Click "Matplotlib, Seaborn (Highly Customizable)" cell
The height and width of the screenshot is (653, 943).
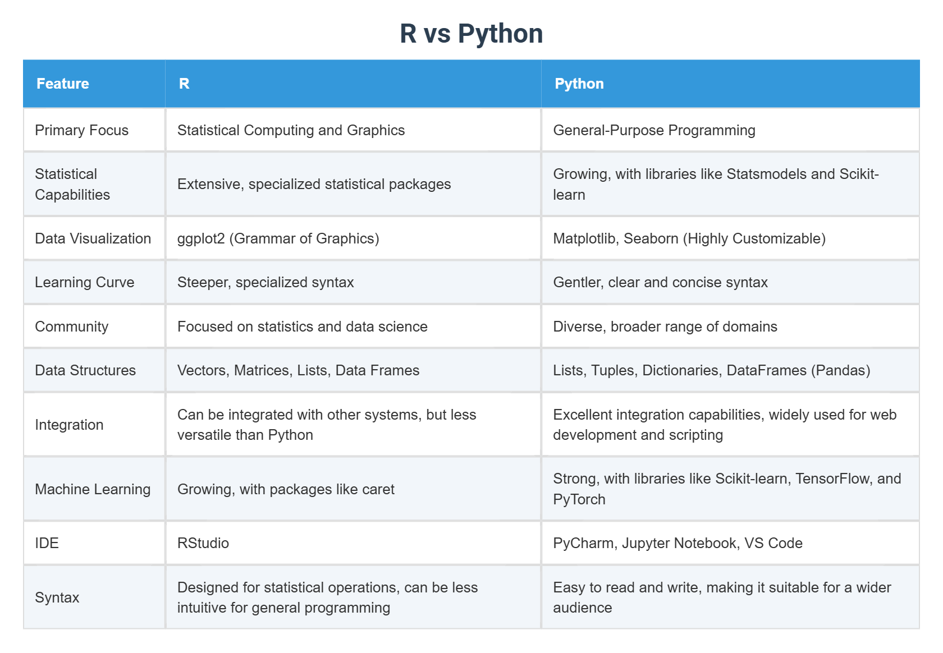(730, 238)
